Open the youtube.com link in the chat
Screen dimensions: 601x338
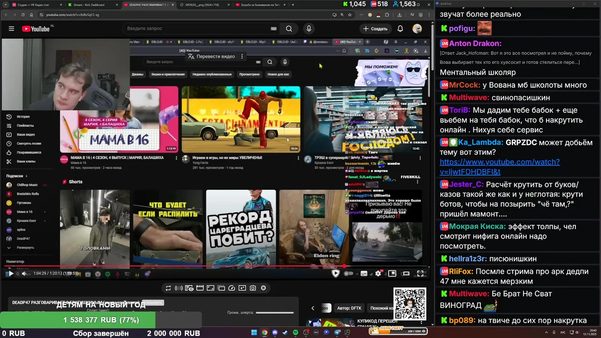[500, 167]
